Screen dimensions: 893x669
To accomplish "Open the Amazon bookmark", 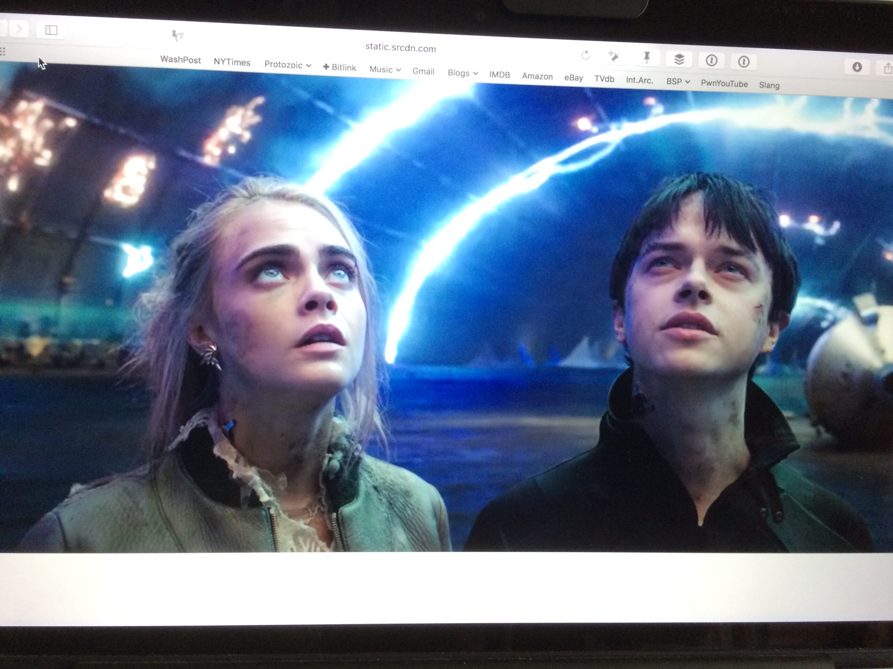I will 537,76.
